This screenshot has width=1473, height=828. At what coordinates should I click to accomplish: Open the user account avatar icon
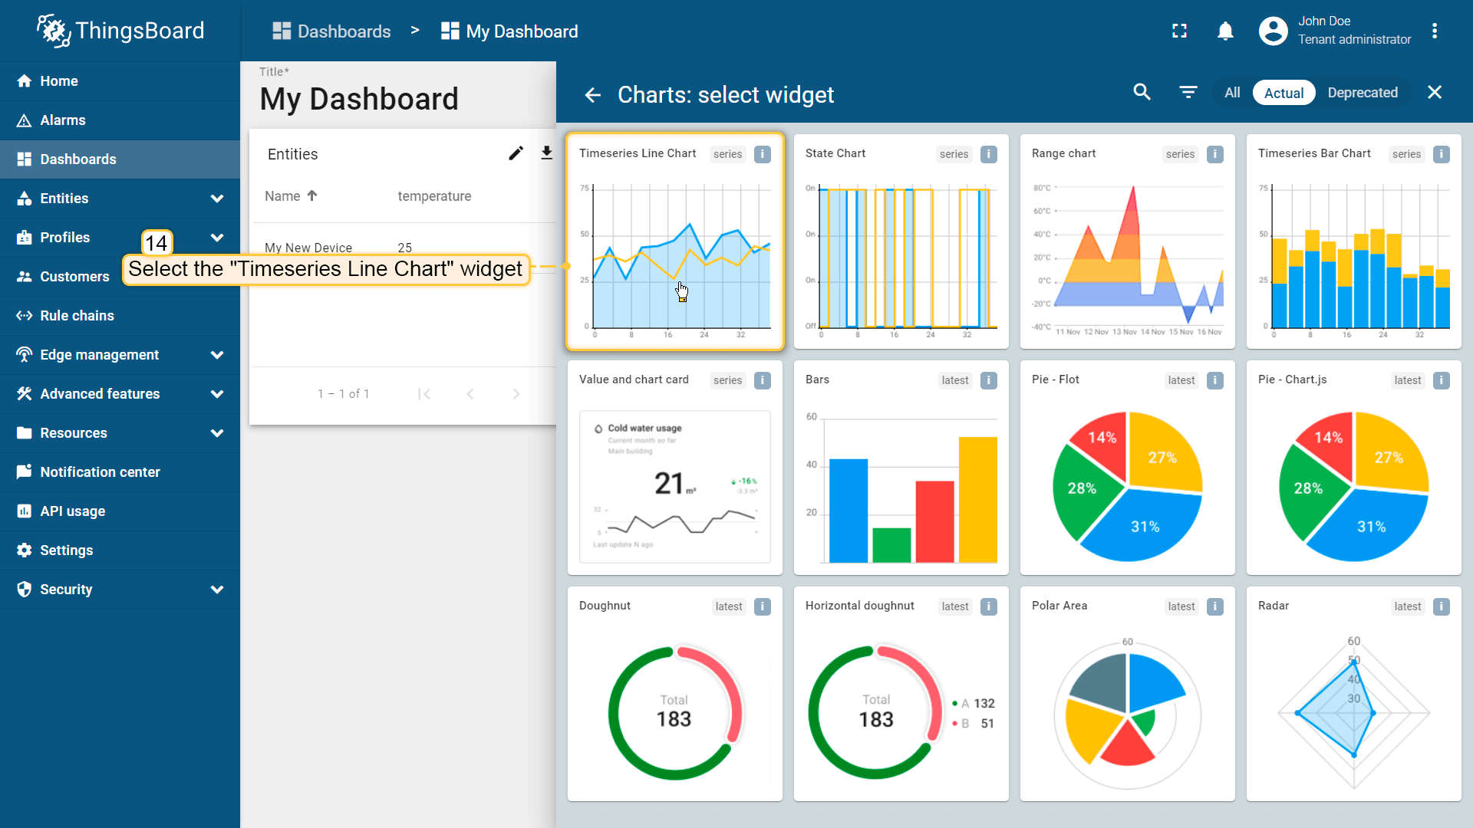(x=1273, y=31)
